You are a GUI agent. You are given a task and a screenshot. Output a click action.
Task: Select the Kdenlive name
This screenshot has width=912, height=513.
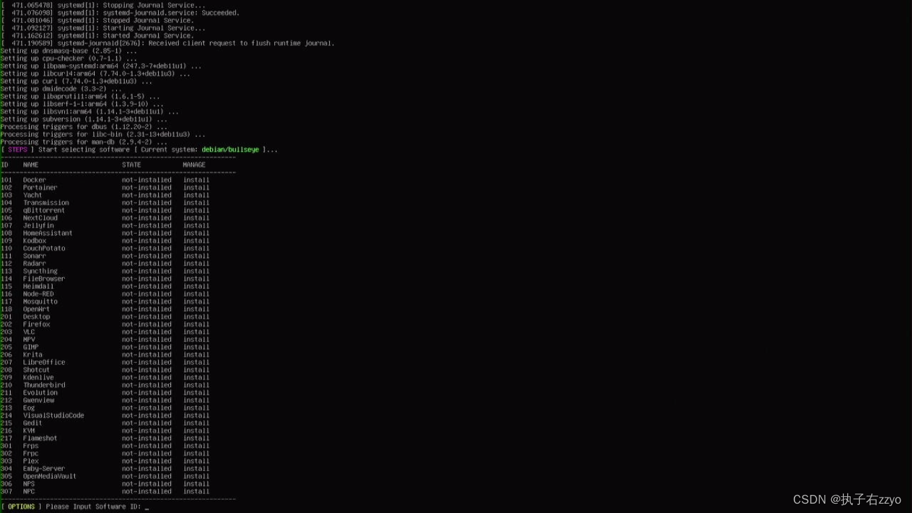pyautogui.click(x=39, y=377)
